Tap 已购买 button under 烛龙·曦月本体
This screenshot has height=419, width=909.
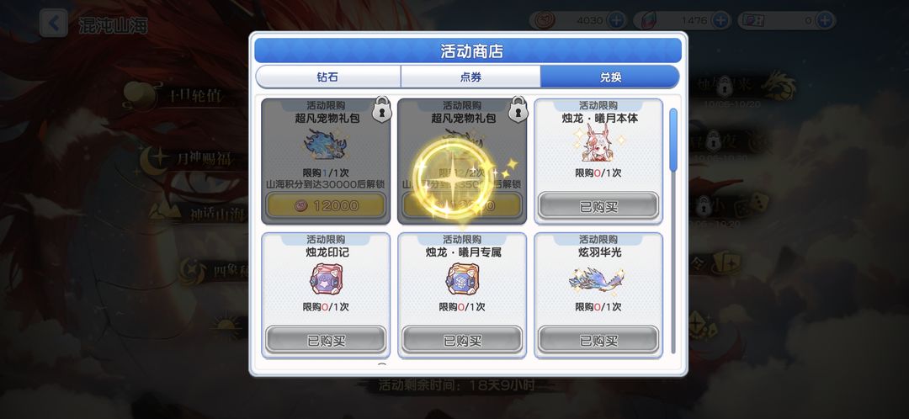pyautogui.click(x=598, y=206)
